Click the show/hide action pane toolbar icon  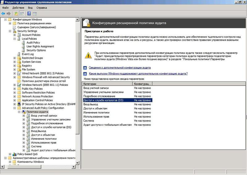click(35, 14)
